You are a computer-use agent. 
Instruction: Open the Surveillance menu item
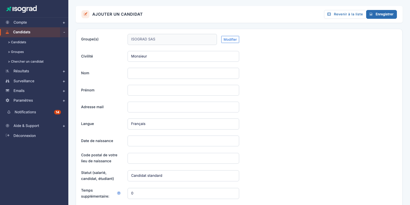point(24,81)
